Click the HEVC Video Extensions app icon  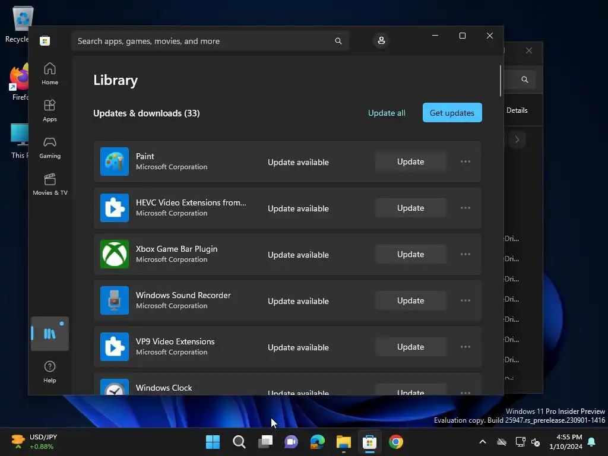click(x=115, y=208)
